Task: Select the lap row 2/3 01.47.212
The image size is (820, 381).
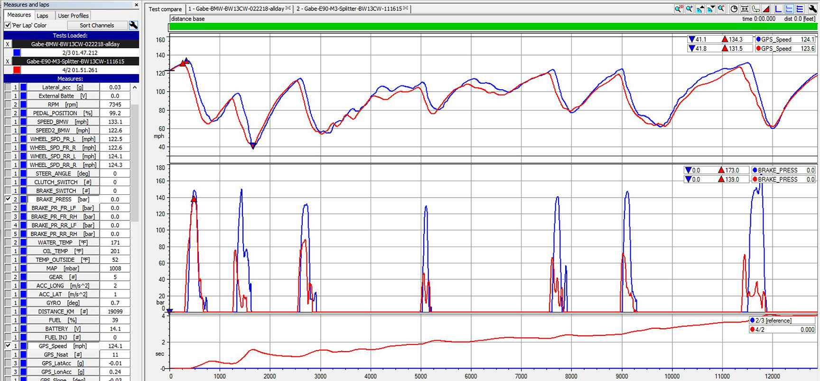Action: tap(80, 53)
